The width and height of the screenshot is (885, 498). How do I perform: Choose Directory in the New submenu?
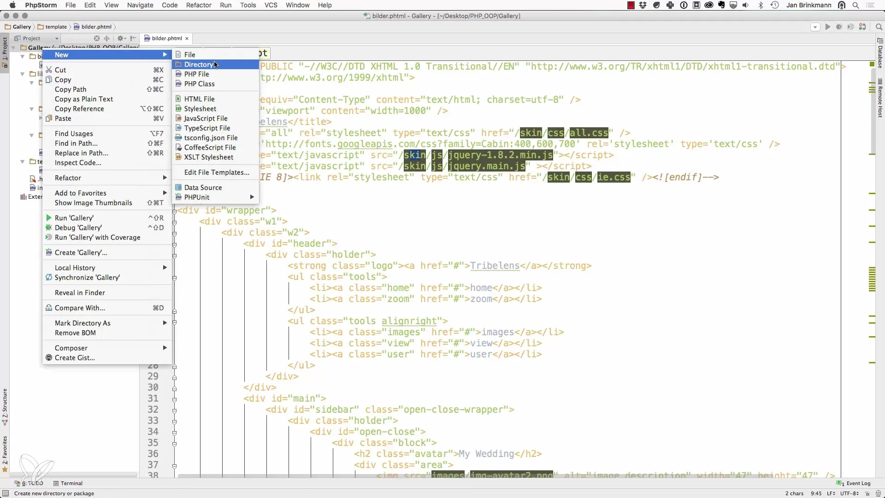(x=215, y=65)
